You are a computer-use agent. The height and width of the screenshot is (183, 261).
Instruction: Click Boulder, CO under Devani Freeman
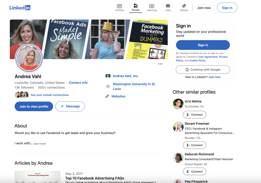(192, 138)
